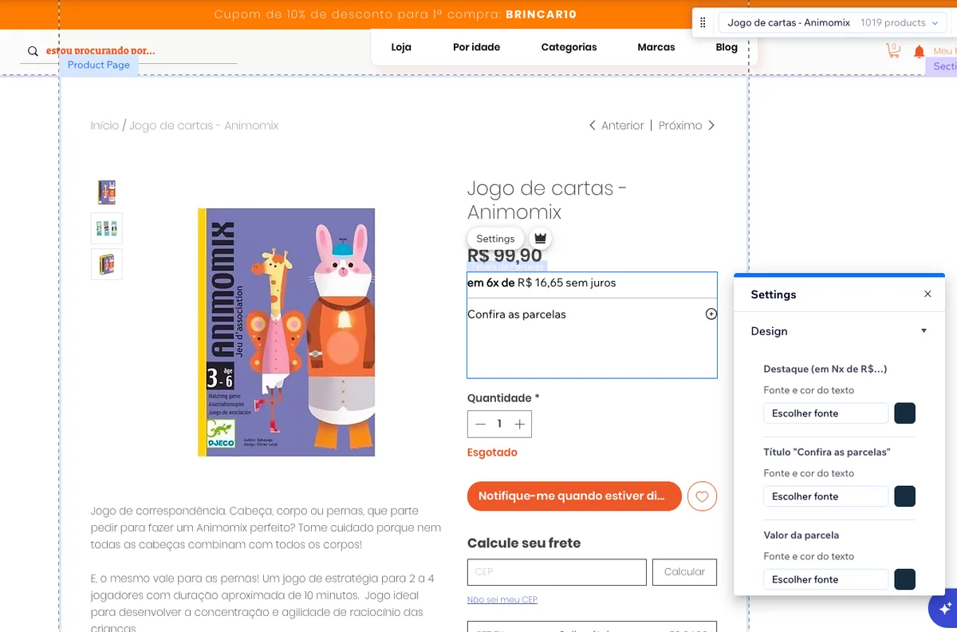Open color picker for Valor da parcela
The width and height of the screenshot is (957, 632).
(x=904, y=579)
